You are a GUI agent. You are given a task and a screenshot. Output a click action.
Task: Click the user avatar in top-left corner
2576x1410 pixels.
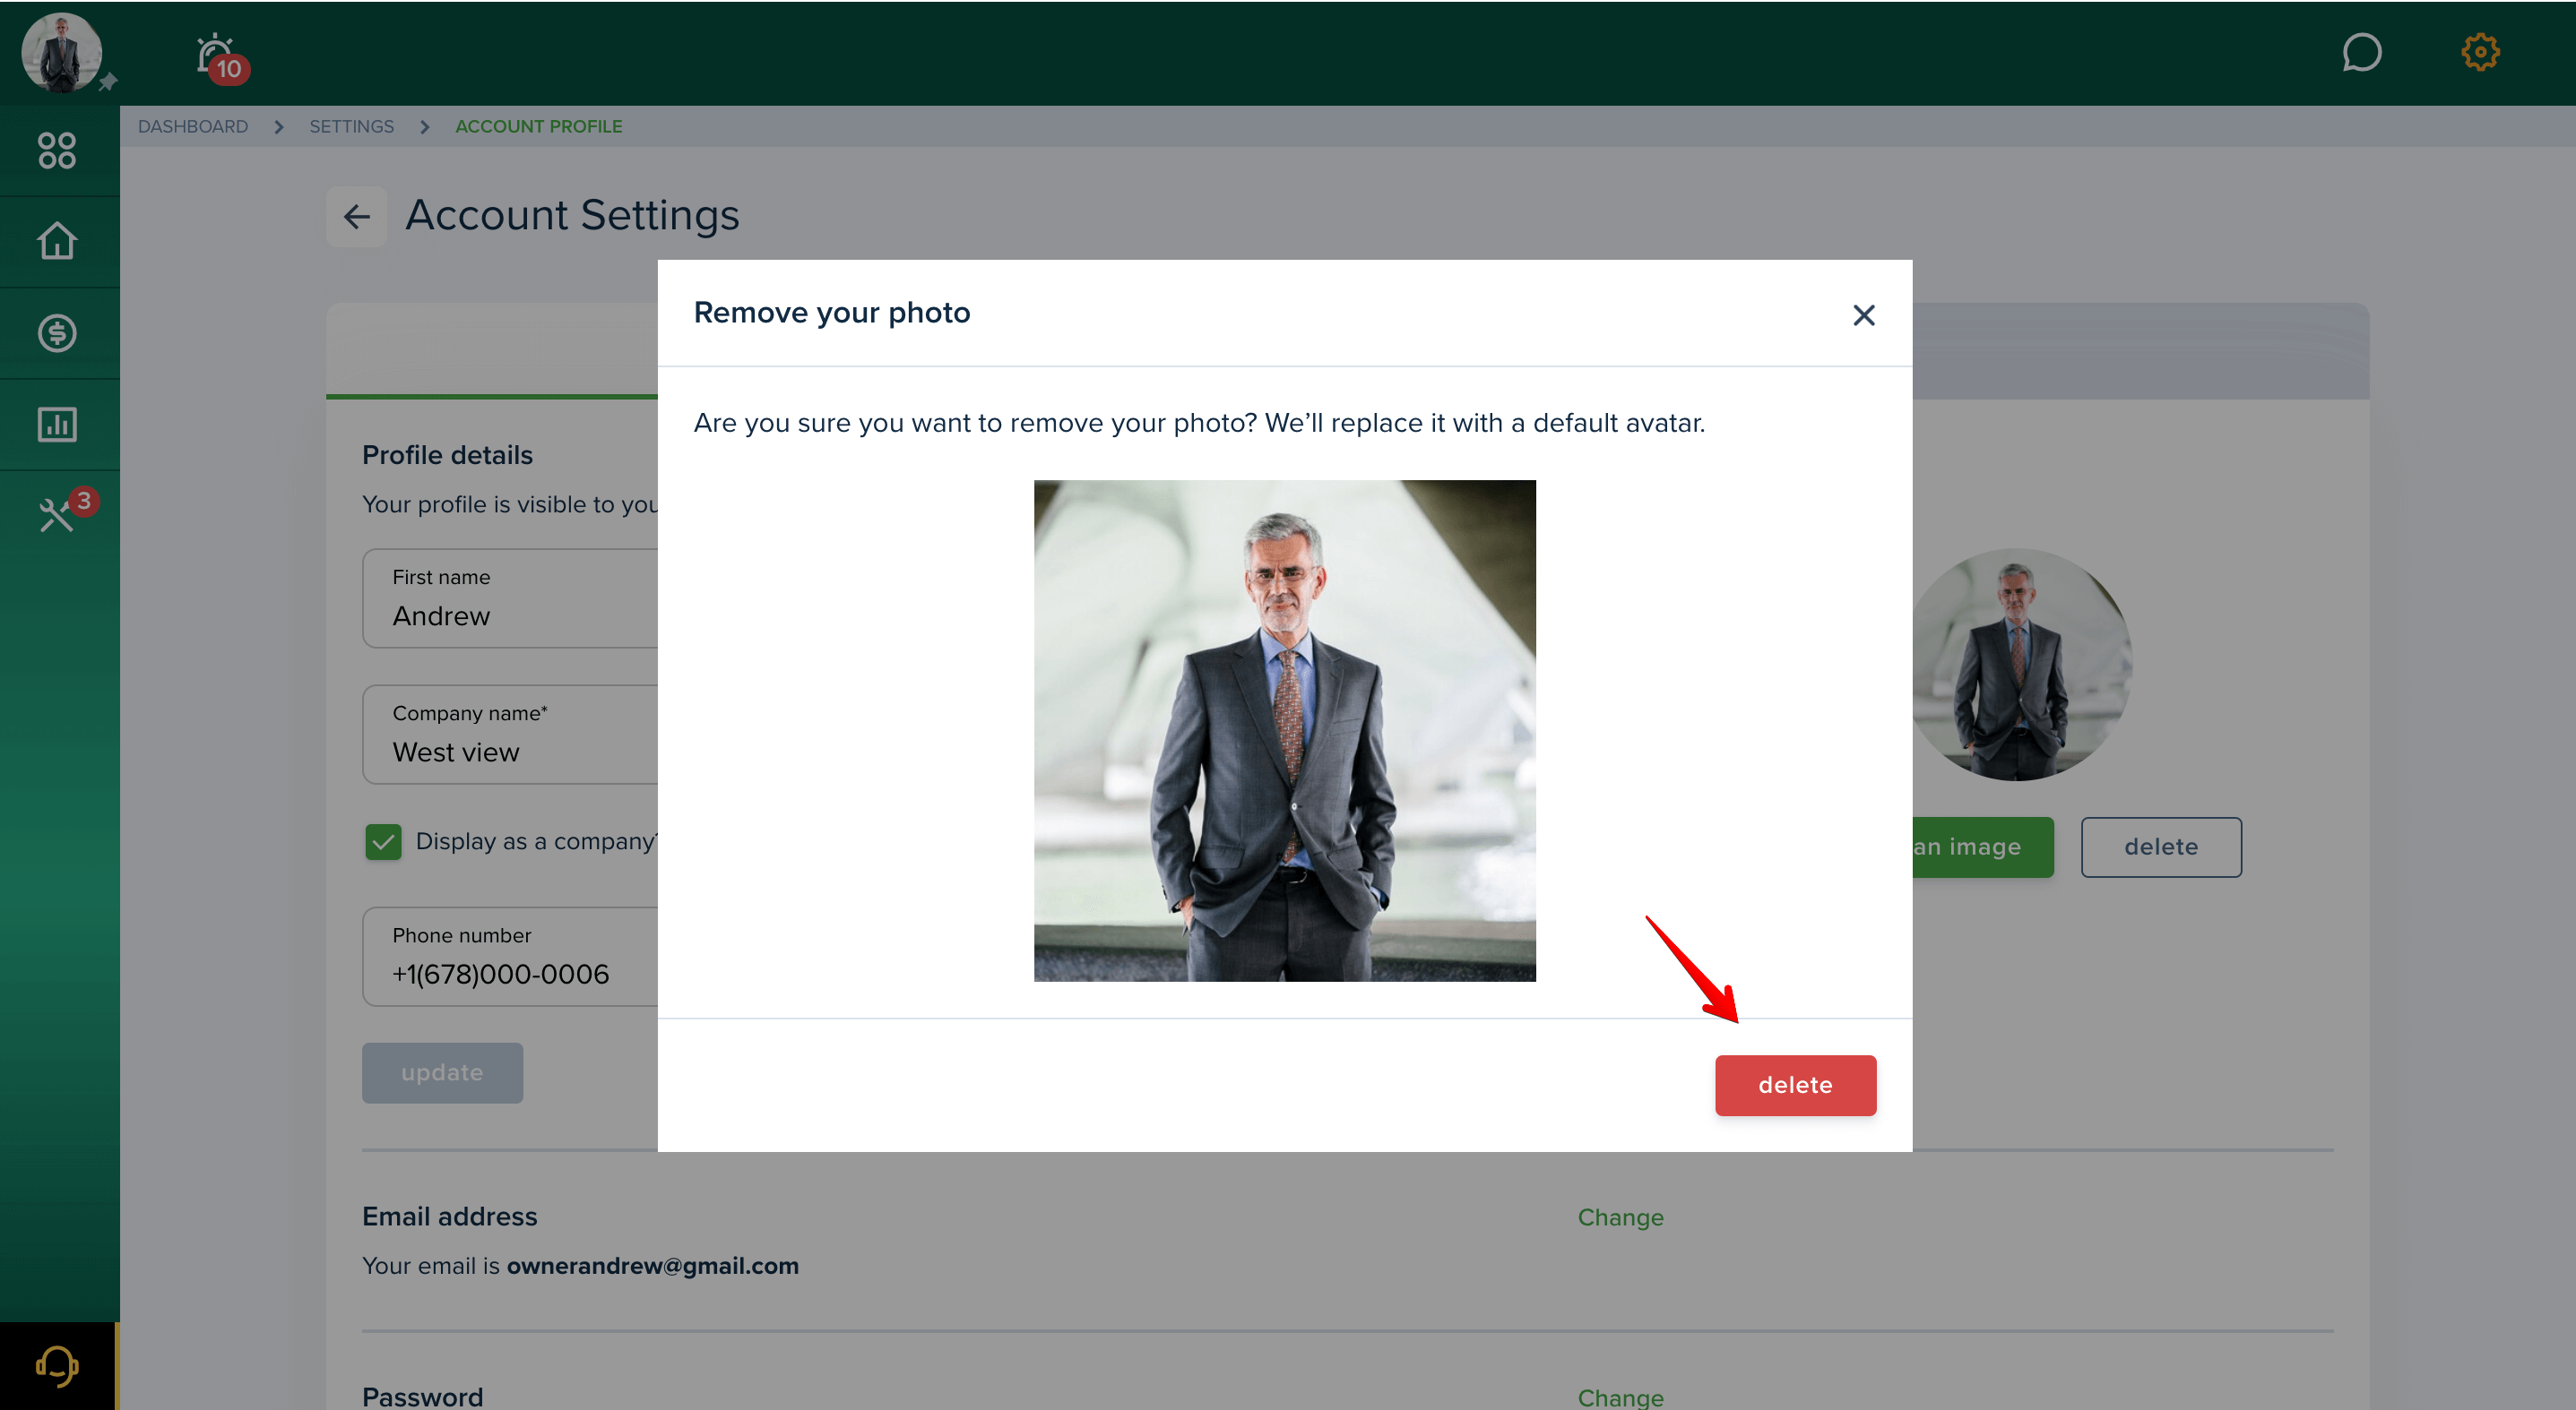pos(61,53)
